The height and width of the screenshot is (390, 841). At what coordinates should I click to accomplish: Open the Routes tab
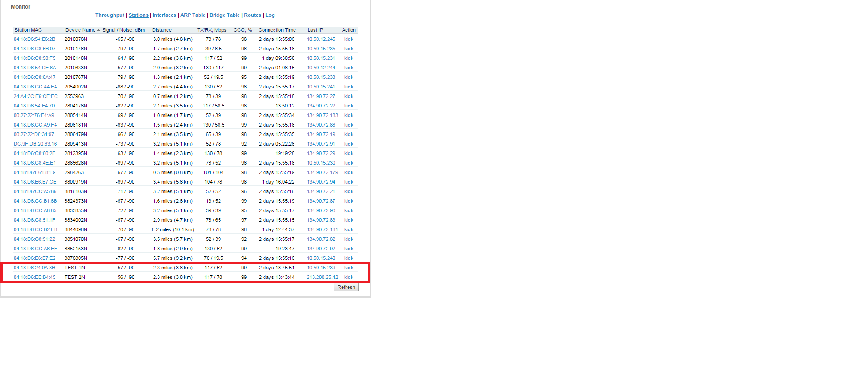click(x=253, y=15)
